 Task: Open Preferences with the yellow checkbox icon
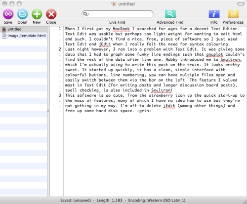pyautogui.click(x=233, y=14)
